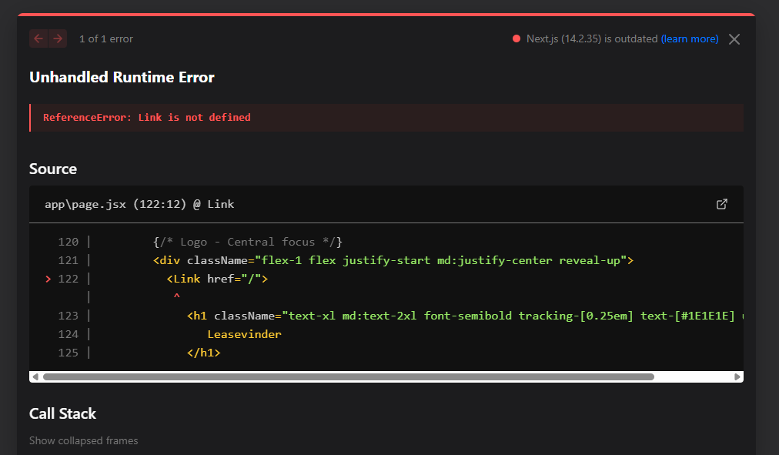779x455 pixels.
Task: Click the previous error arrow button
Action: tap(38, 38)
